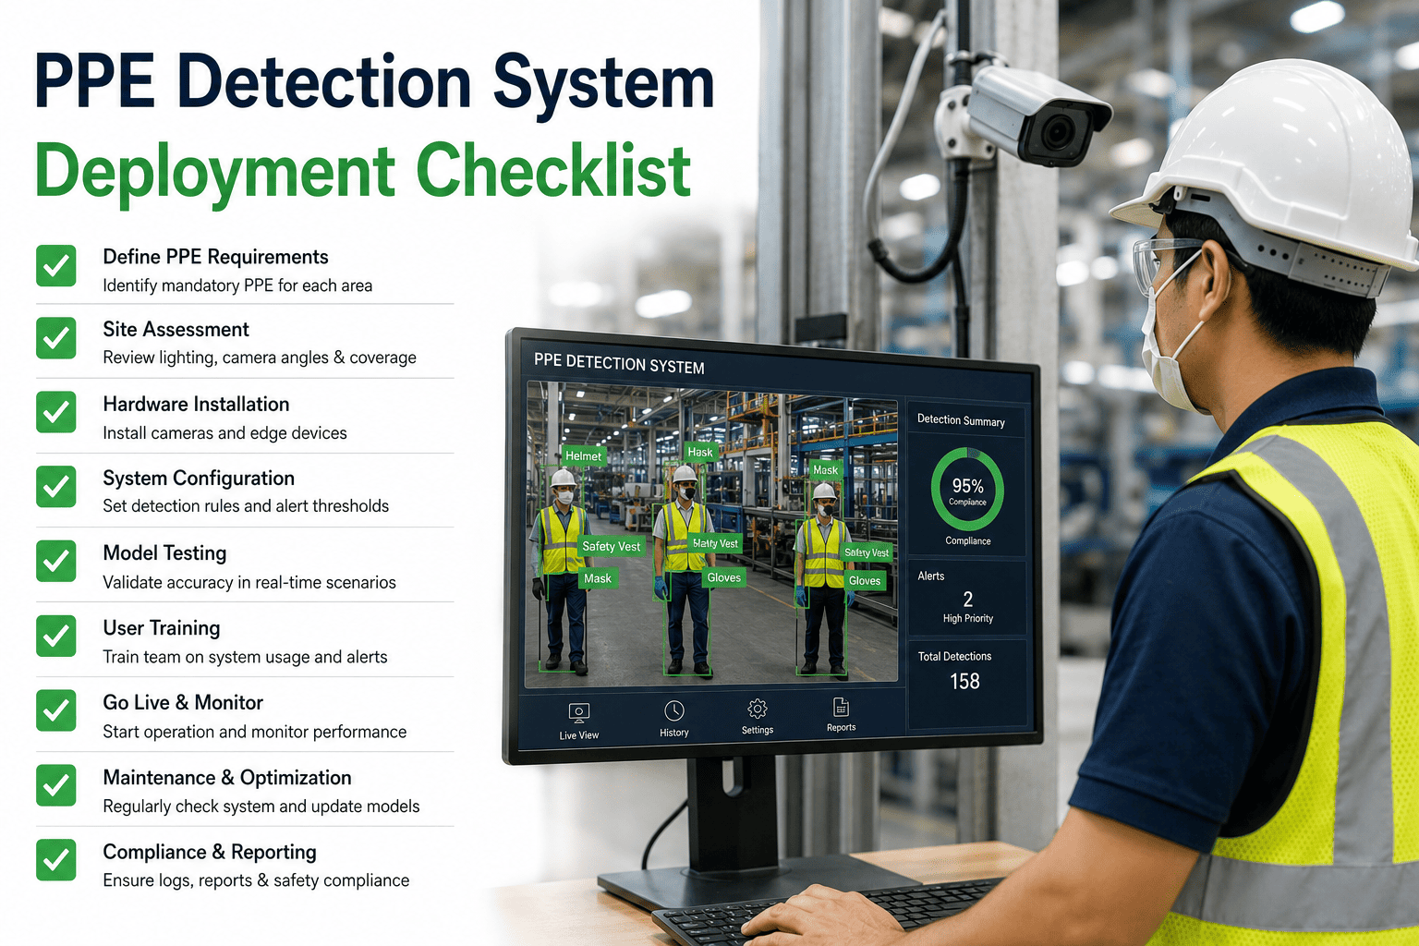Toggle the Compliance & Reporting checkbox
The height and width of the screenshot is (946, 1419).
point(56,859)
